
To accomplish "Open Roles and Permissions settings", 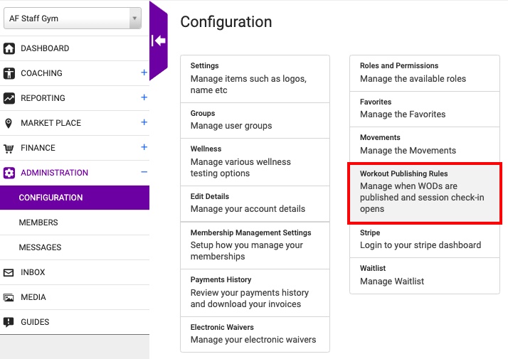I will (425, 73).
